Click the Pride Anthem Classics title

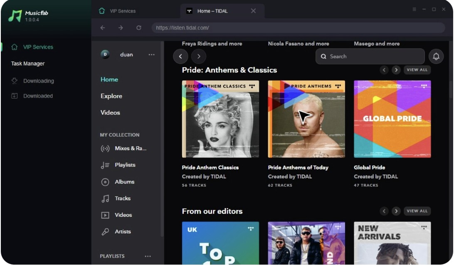pyautogui.click(x=210, y=167)
